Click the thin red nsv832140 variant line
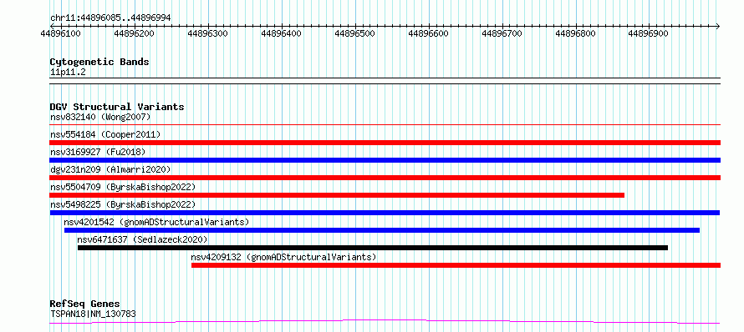The height and width of the screenshot is (332, 744). (x=385, y=125)
